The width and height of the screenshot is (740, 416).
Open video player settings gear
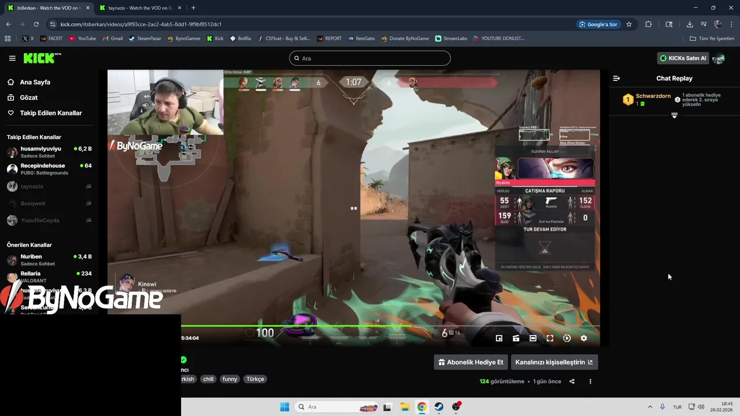(x=583, y=338)
